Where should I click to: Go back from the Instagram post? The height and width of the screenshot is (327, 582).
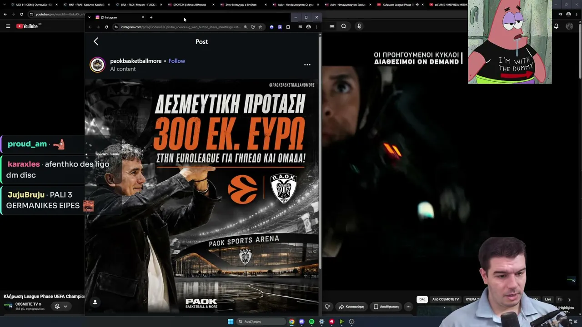coord(96,42)
